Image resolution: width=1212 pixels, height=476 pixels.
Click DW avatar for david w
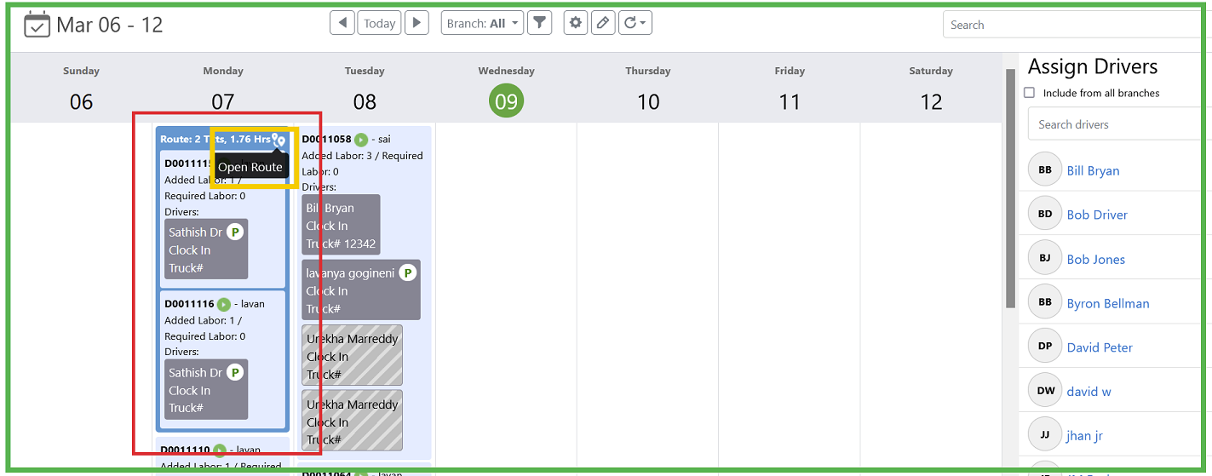pyautogui.click(x=1045, y=391)
